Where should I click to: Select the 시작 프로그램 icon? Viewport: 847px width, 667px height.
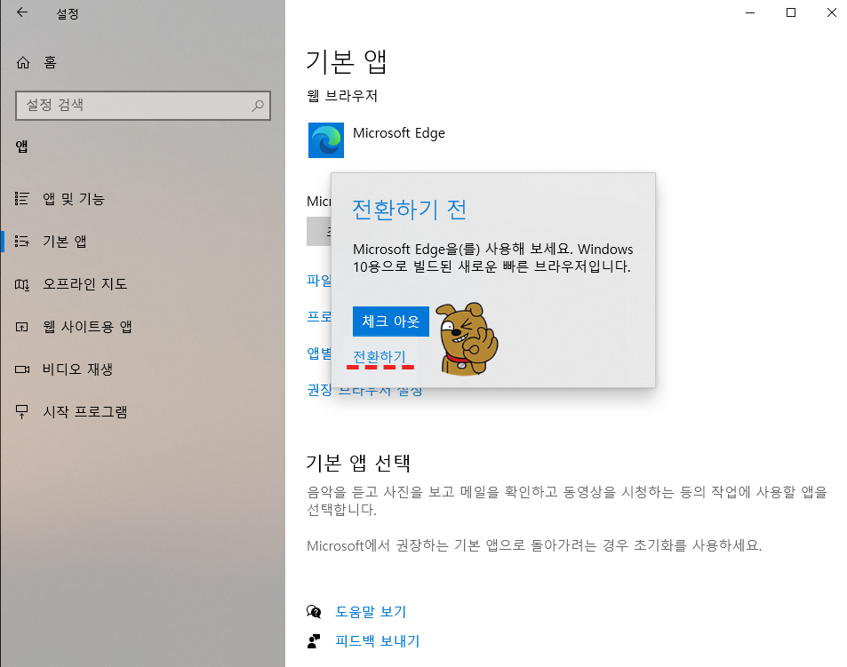pos(22,412)
